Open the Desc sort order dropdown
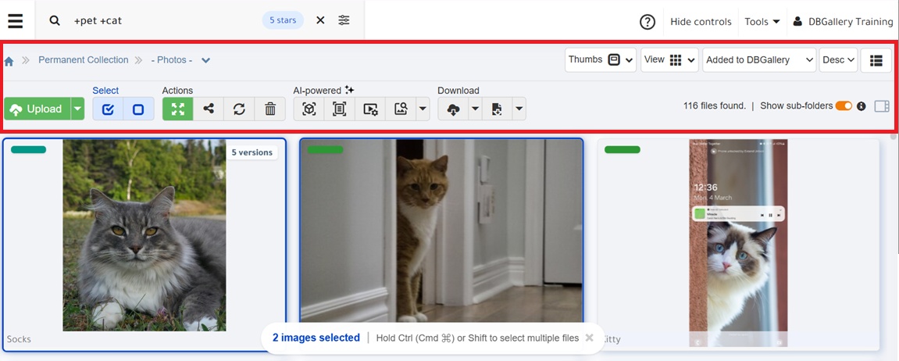Screen dimensions: 899x361 coord(838,60)
